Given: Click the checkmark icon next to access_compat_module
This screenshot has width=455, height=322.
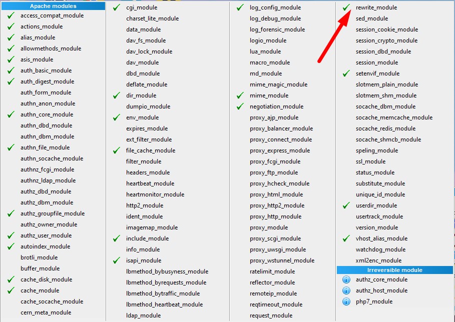Looking at the screenshot, I should [x=11, y=15].
